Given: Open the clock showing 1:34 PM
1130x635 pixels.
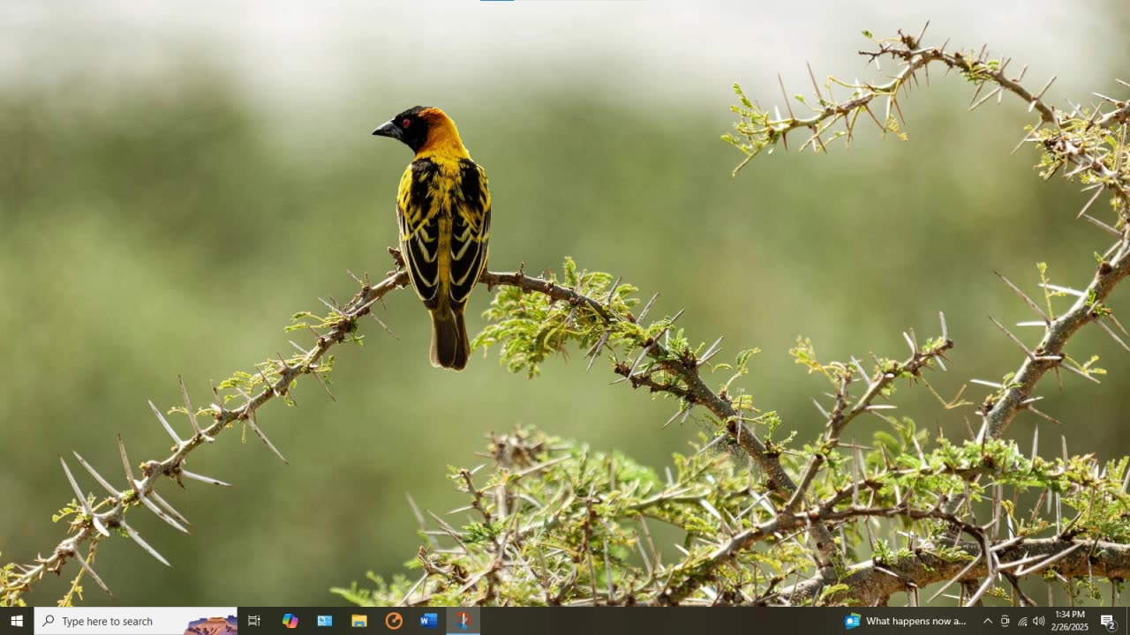Looking at the screenshot, I should point(1069,621).
